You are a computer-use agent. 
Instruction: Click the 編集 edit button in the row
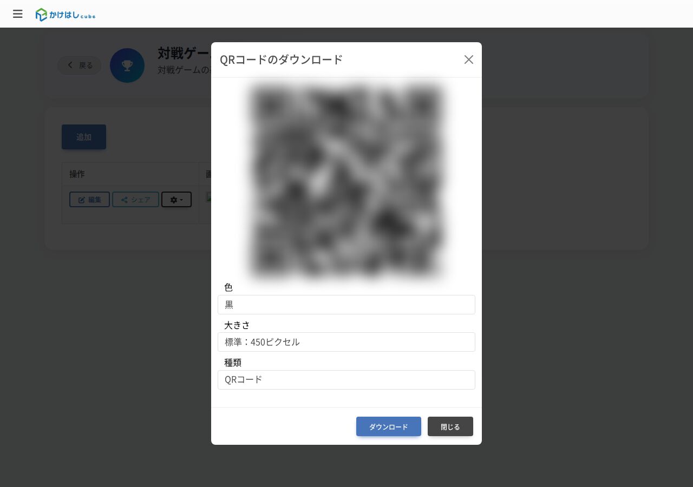point(89,200)
